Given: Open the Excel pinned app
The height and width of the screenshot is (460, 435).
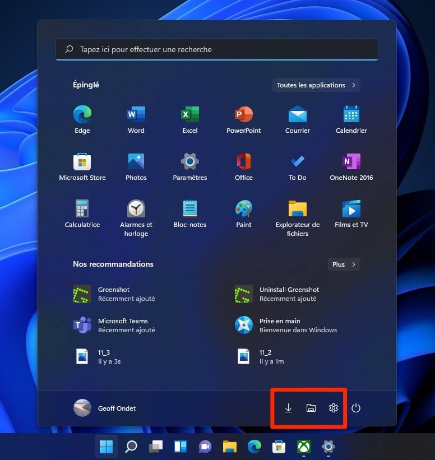Looking at the screenshot, I should tap(190, 119).
